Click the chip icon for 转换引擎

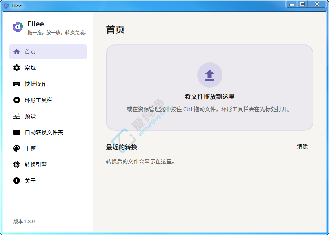pyautogui.click(x=16, y=164)
